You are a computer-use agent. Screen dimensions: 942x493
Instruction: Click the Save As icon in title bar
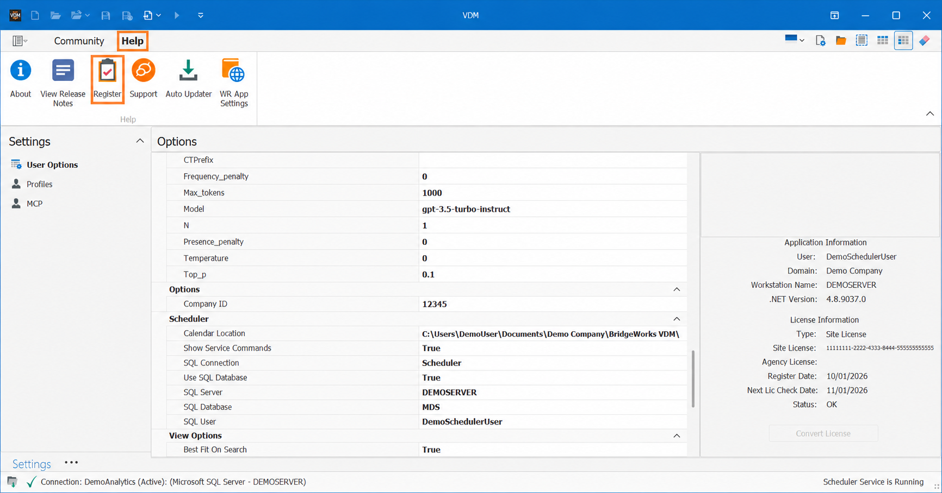(127, 15)
